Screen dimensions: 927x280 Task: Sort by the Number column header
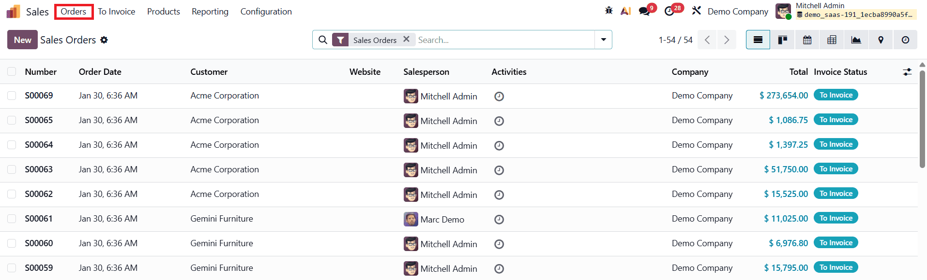(41, 72)
